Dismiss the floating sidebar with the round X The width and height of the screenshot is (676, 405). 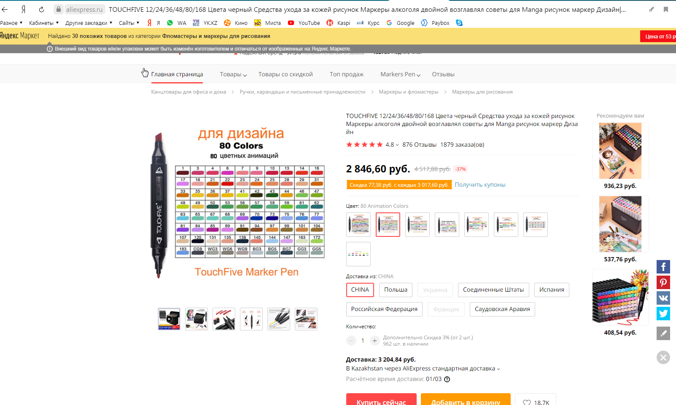click(x=663, y=357)
